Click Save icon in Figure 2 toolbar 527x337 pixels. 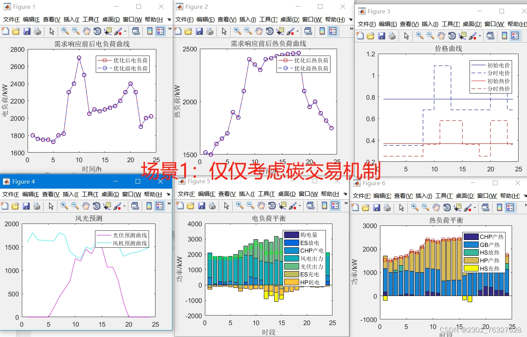(199, 31)
